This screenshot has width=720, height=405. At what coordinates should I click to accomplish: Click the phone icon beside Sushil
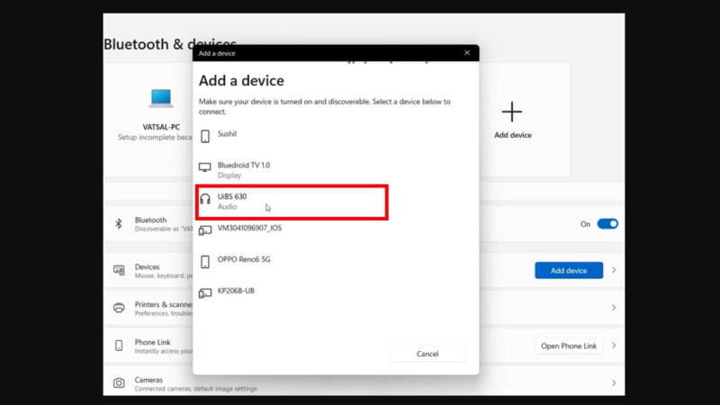coord(205,136)
